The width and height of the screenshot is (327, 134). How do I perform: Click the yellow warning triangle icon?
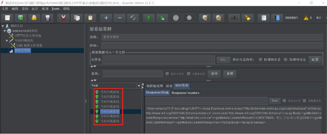(306, 18)
